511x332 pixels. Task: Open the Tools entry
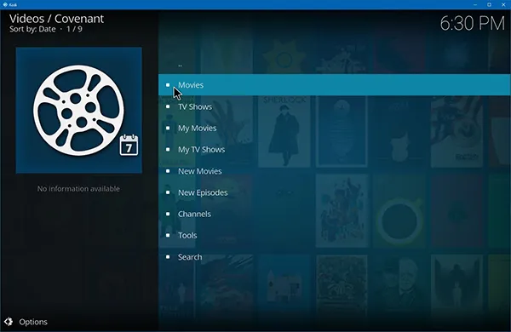pos(335,235)
